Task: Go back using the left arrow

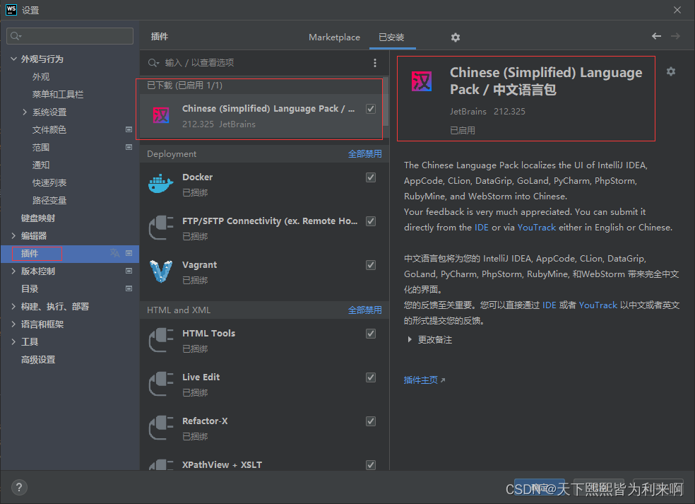Action: pyautogui.click(x=656, y=36)
